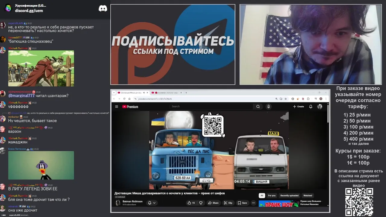Screen dimensions: 386x217
Task: Click the save-to-device icon in the address bar
Action: point(281,99)
